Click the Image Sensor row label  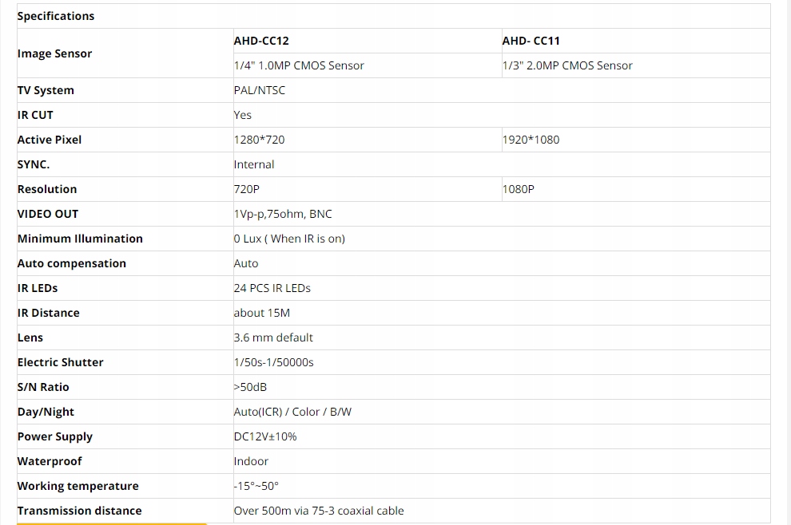[54, 53]
